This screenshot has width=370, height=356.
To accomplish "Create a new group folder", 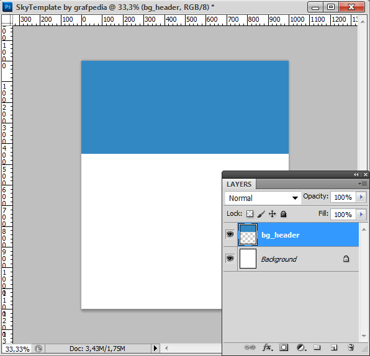I will [x=317, y=347].
